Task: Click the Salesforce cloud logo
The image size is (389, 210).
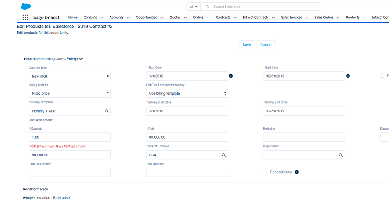Action: (x=26, y=6)
